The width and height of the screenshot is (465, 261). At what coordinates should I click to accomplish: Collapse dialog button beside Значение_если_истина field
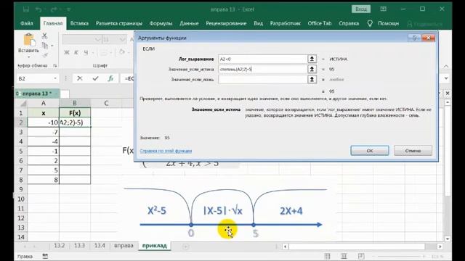click(312, 70)
